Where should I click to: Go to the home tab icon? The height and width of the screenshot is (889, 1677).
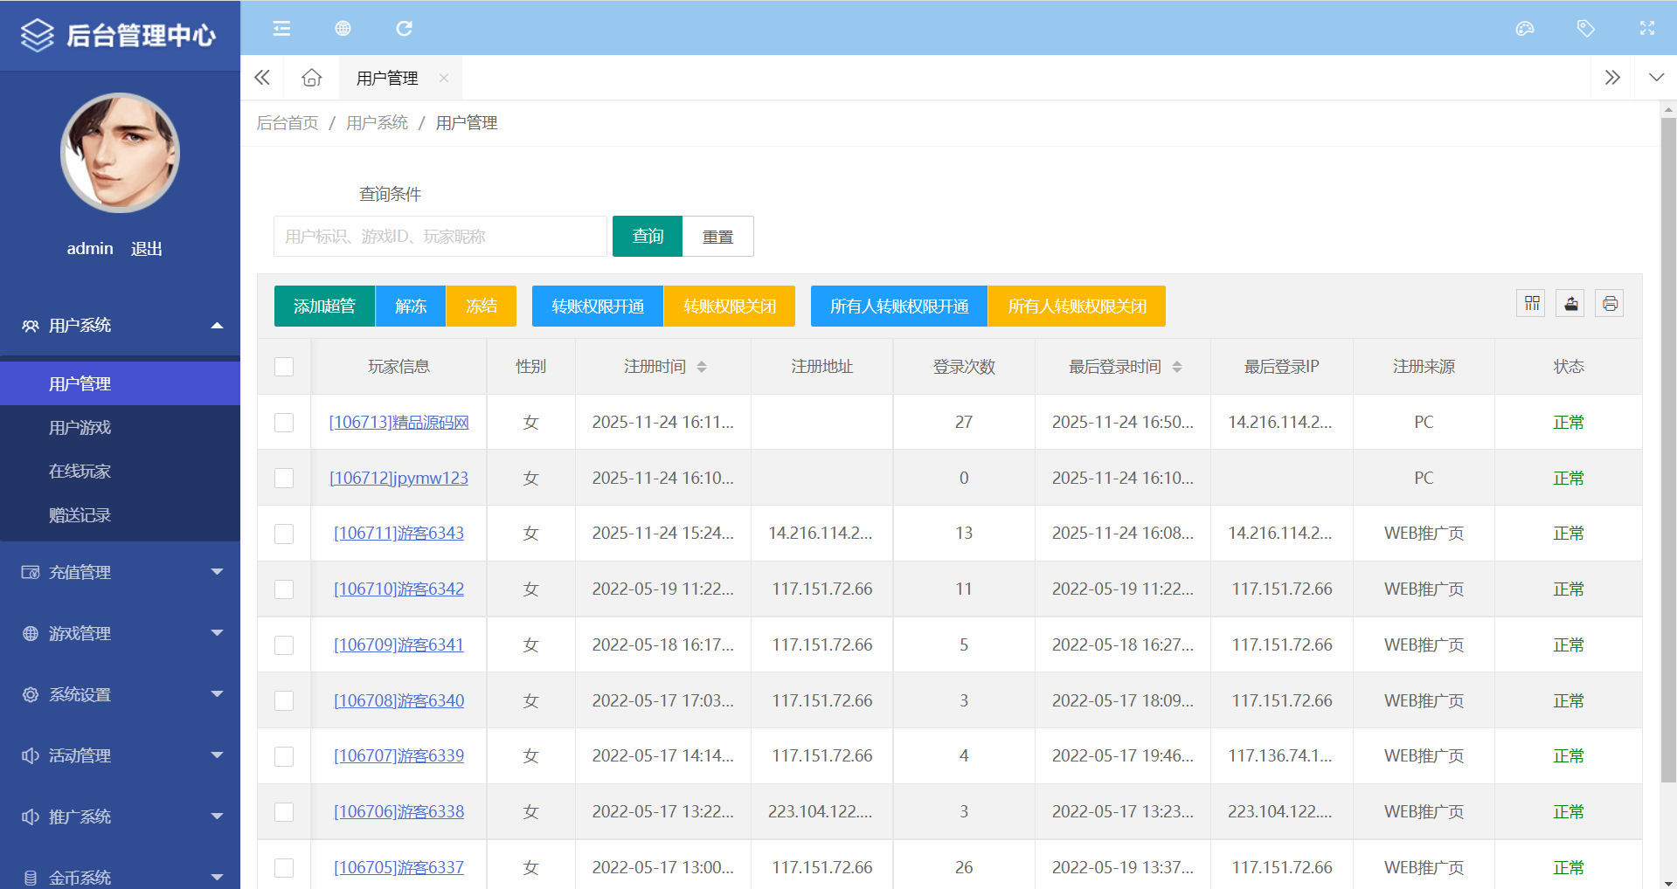311,78
